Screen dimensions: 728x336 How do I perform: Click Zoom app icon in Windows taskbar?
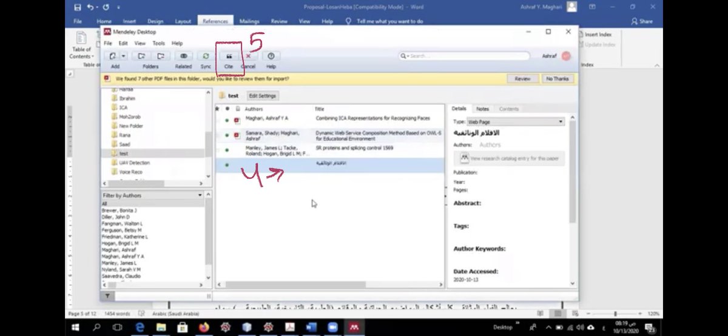[x=331, y=328]
